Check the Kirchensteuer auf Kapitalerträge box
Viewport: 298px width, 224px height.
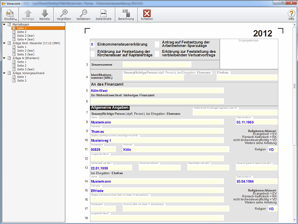click(x=92, y=53)
